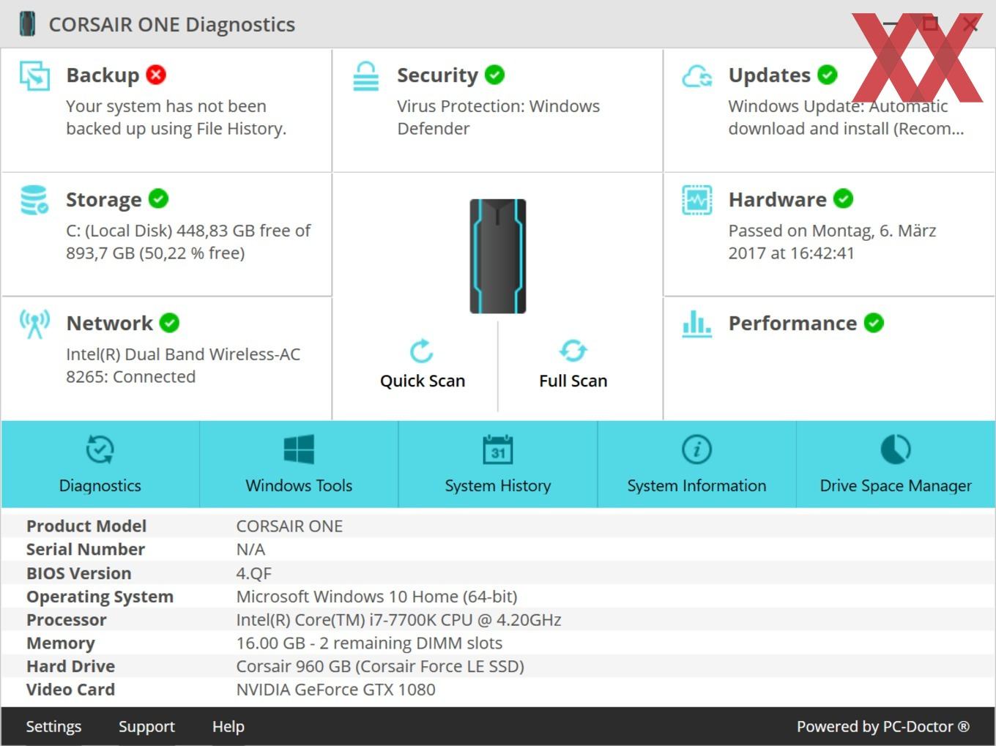
Task: Start a Full Scan via its label
Action: point(573,381)
